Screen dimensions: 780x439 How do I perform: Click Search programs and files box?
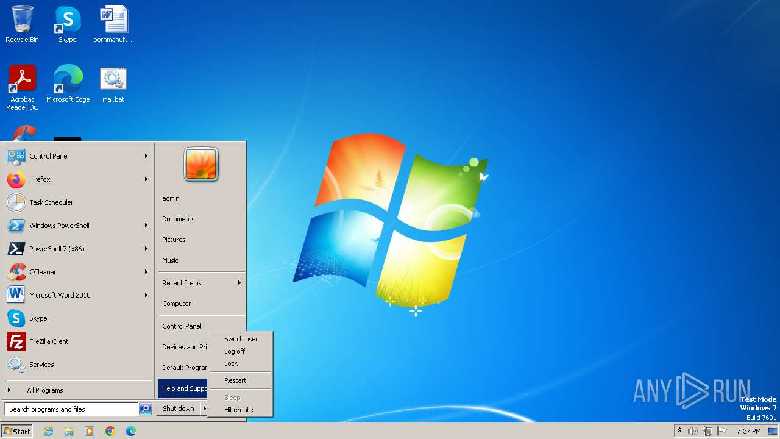click(71, 409)
